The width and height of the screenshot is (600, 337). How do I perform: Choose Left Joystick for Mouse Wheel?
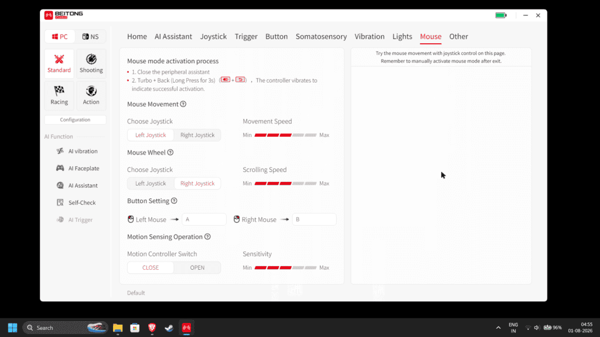151,183
